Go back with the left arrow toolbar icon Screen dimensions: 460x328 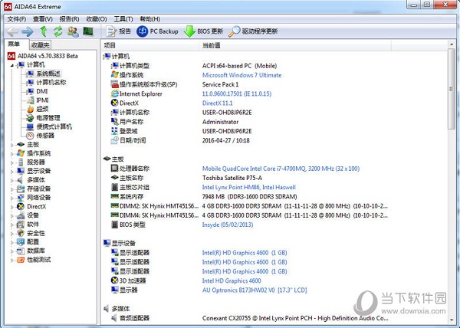tap(12, 31)
